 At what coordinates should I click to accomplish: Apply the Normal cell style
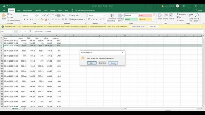click(x=131, y=15)
